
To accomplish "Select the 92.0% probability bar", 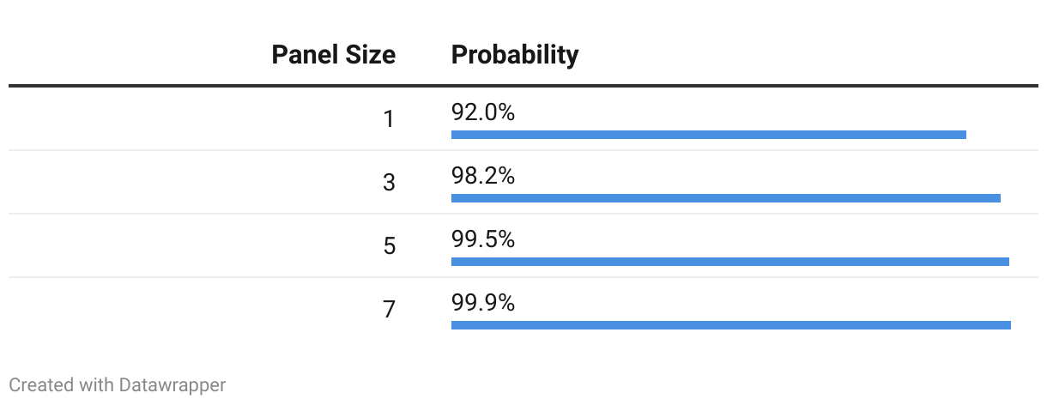I will point(709,135).
